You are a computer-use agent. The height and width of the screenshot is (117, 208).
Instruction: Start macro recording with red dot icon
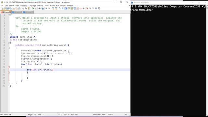[87, 8]
